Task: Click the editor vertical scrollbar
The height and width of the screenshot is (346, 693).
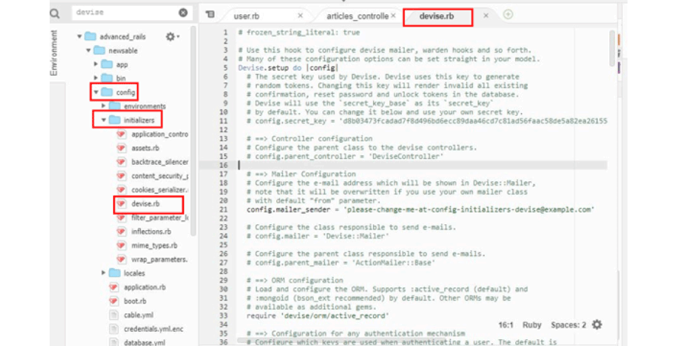Action: pos(612,49)
